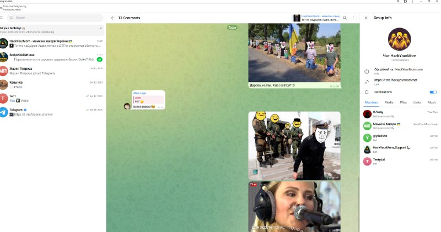The height and width of the screenshot is (232, 441).
Task: Dismiss the add your birthday banner
Action: [101, 29]
